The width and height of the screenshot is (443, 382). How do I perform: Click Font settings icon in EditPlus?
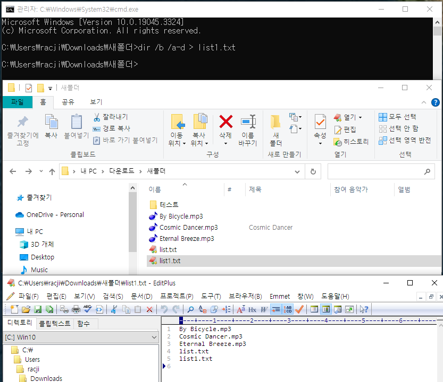pos(241,309)
